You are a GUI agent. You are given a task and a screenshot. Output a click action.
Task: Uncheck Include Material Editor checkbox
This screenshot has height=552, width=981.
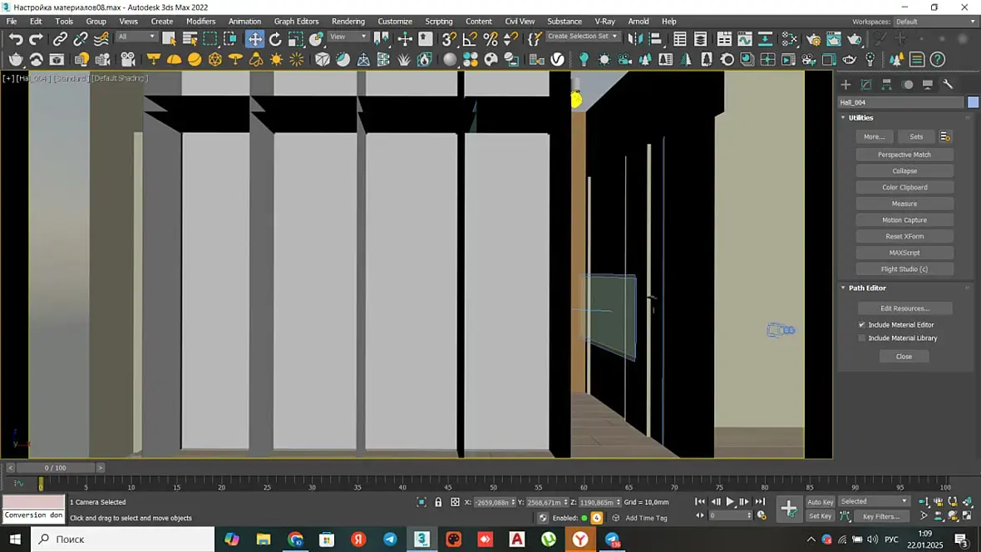(862, 325)
